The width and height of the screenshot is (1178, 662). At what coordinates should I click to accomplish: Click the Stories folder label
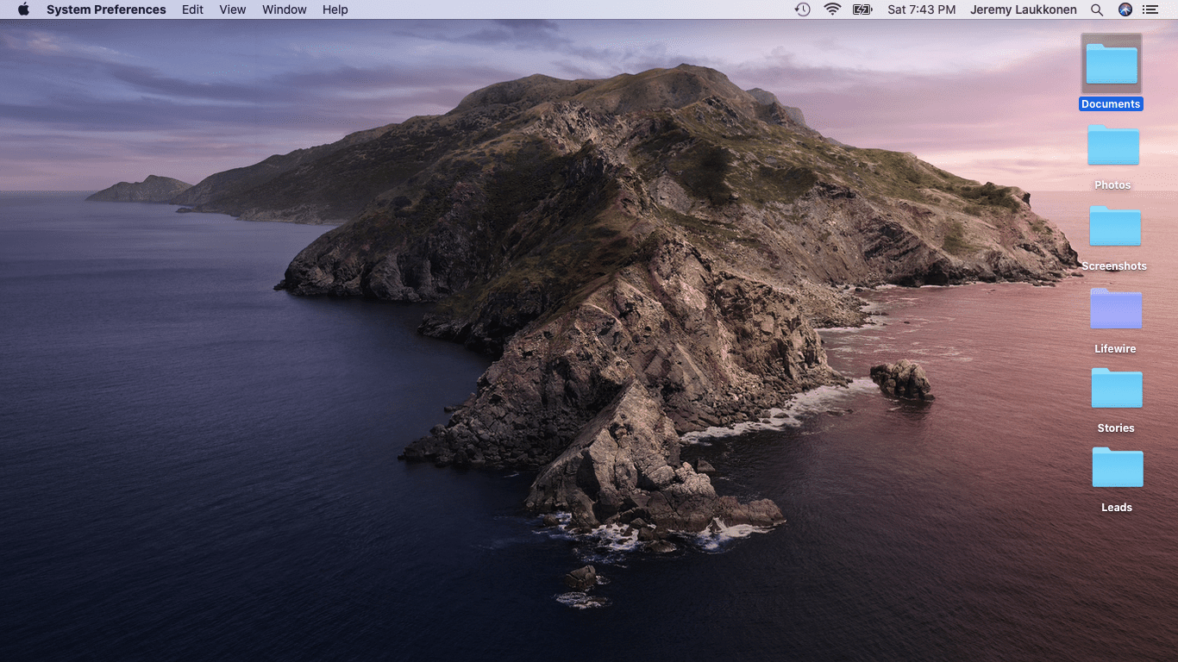click(1116, 428)
